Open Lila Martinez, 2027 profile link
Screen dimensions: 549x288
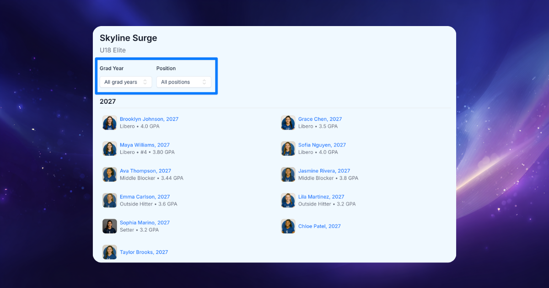coord(321,197)
